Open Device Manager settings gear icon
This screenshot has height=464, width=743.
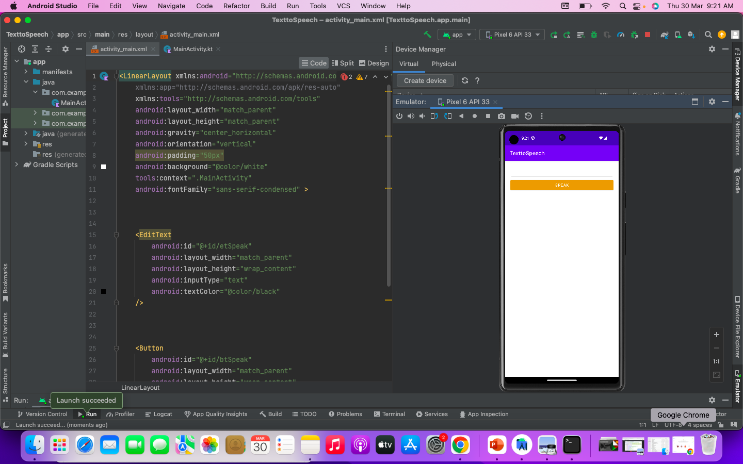tap(712, 49)
